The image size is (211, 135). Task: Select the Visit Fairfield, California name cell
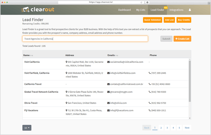[37, 73]
